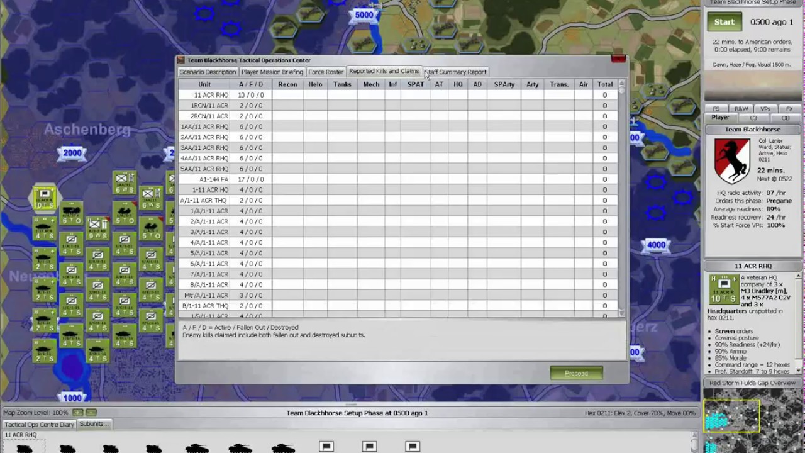The height and width of the screenshot is (453, 805).
Task: Select the Player tab in side panel
Action: point(720,118)
